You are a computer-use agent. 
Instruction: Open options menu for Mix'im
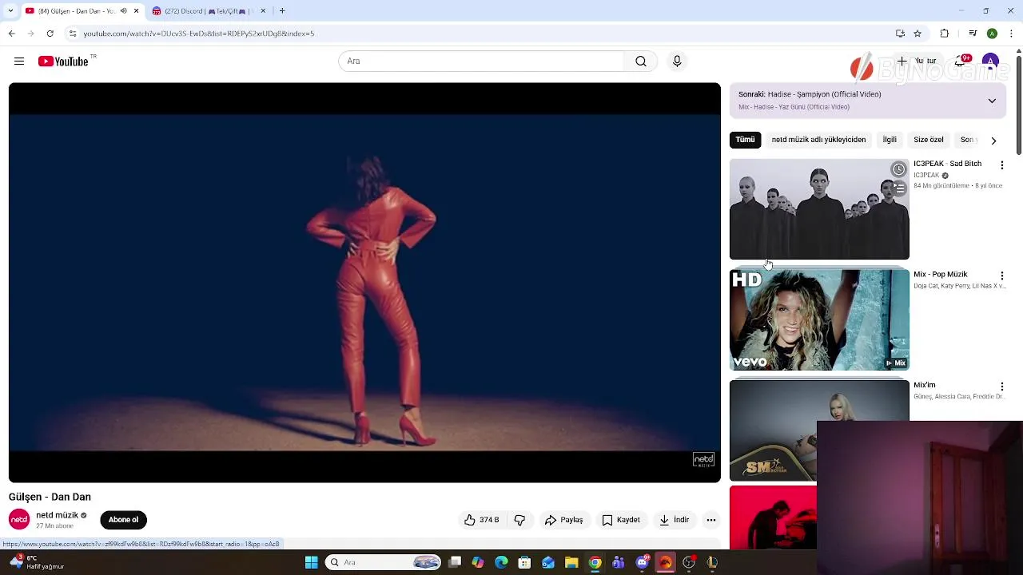click(1001, 387)
